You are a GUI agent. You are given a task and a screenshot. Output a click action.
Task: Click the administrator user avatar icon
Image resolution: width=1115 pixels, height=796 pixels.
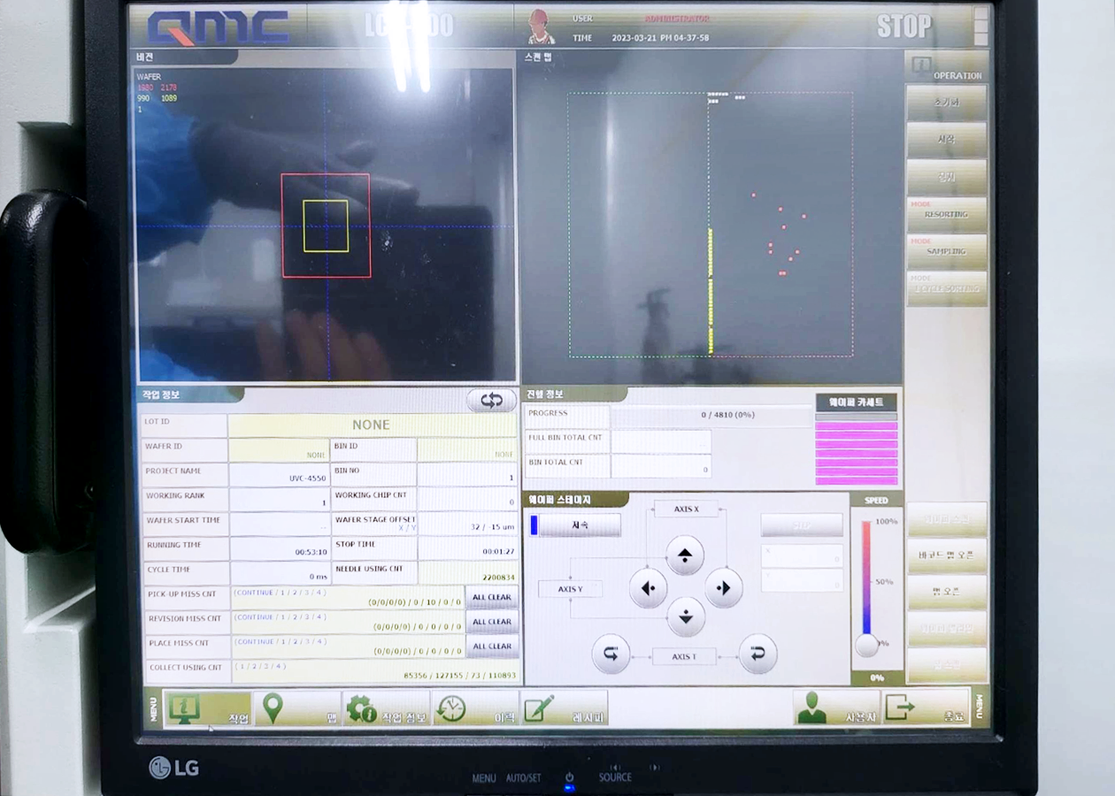point(541,27)
